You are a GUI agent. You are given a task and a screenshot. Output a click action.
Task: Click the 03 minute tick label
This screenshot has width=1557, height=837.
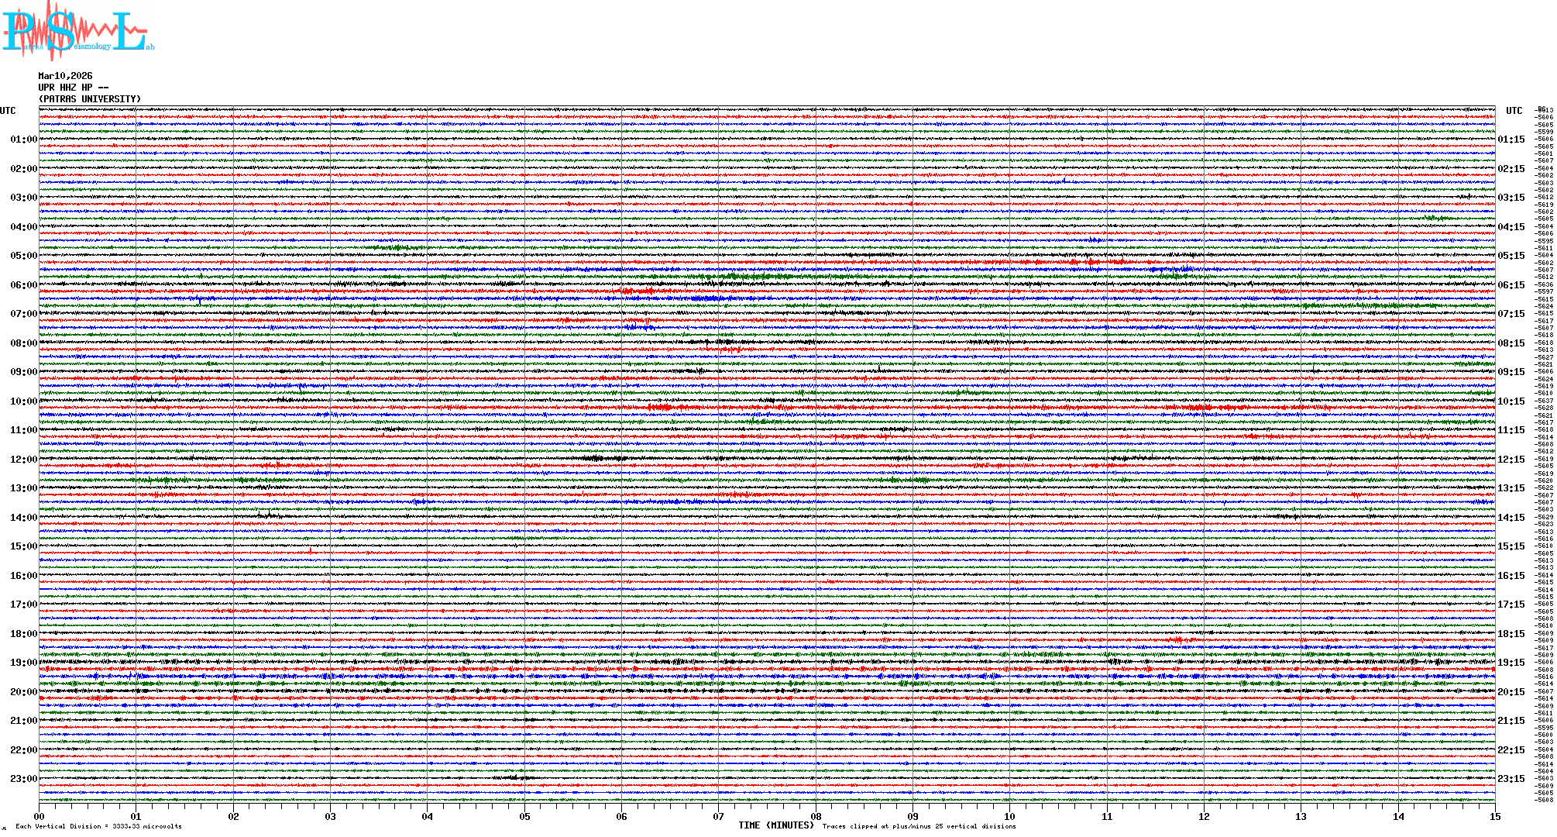click(331, 816)
